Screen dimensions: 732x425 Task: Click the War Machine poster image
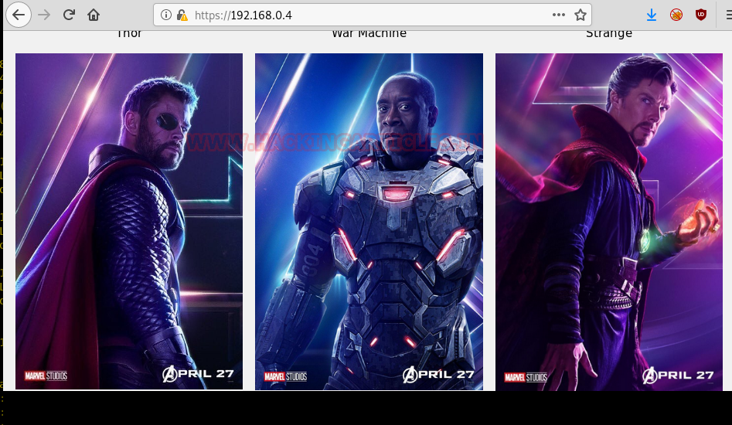[369, 222]
